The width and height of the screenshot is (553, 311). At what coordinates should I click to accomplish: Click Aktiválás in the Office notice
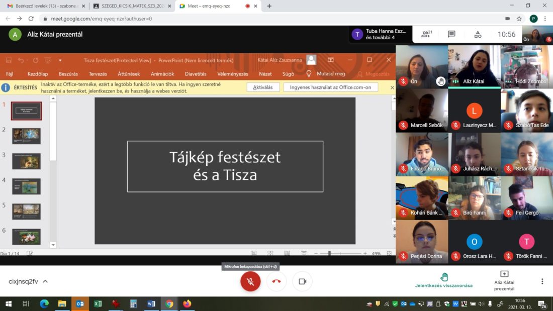pos(263,87)
